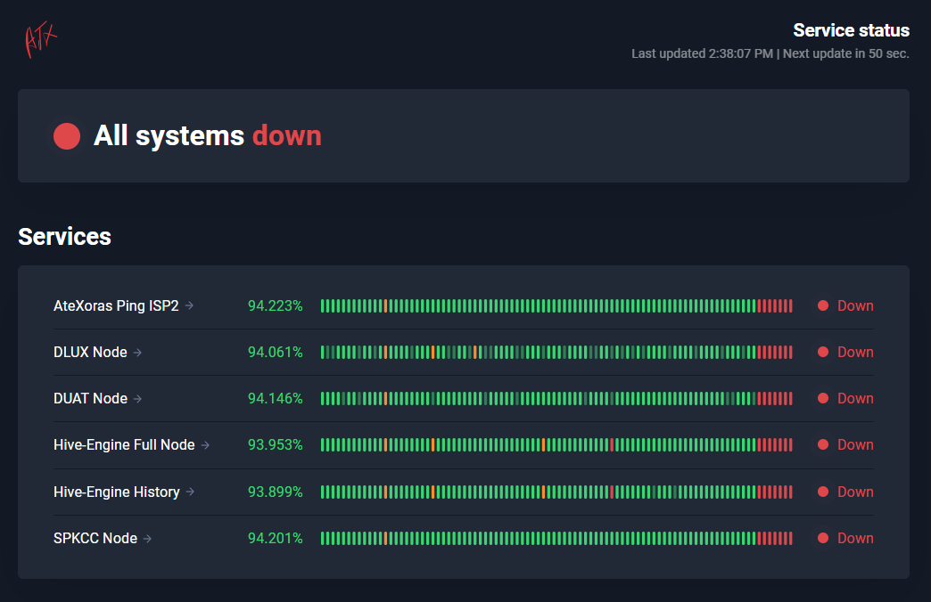Click the uptime history bar for DUAT Node
This screenshot has height=602, width=931.
556,398
